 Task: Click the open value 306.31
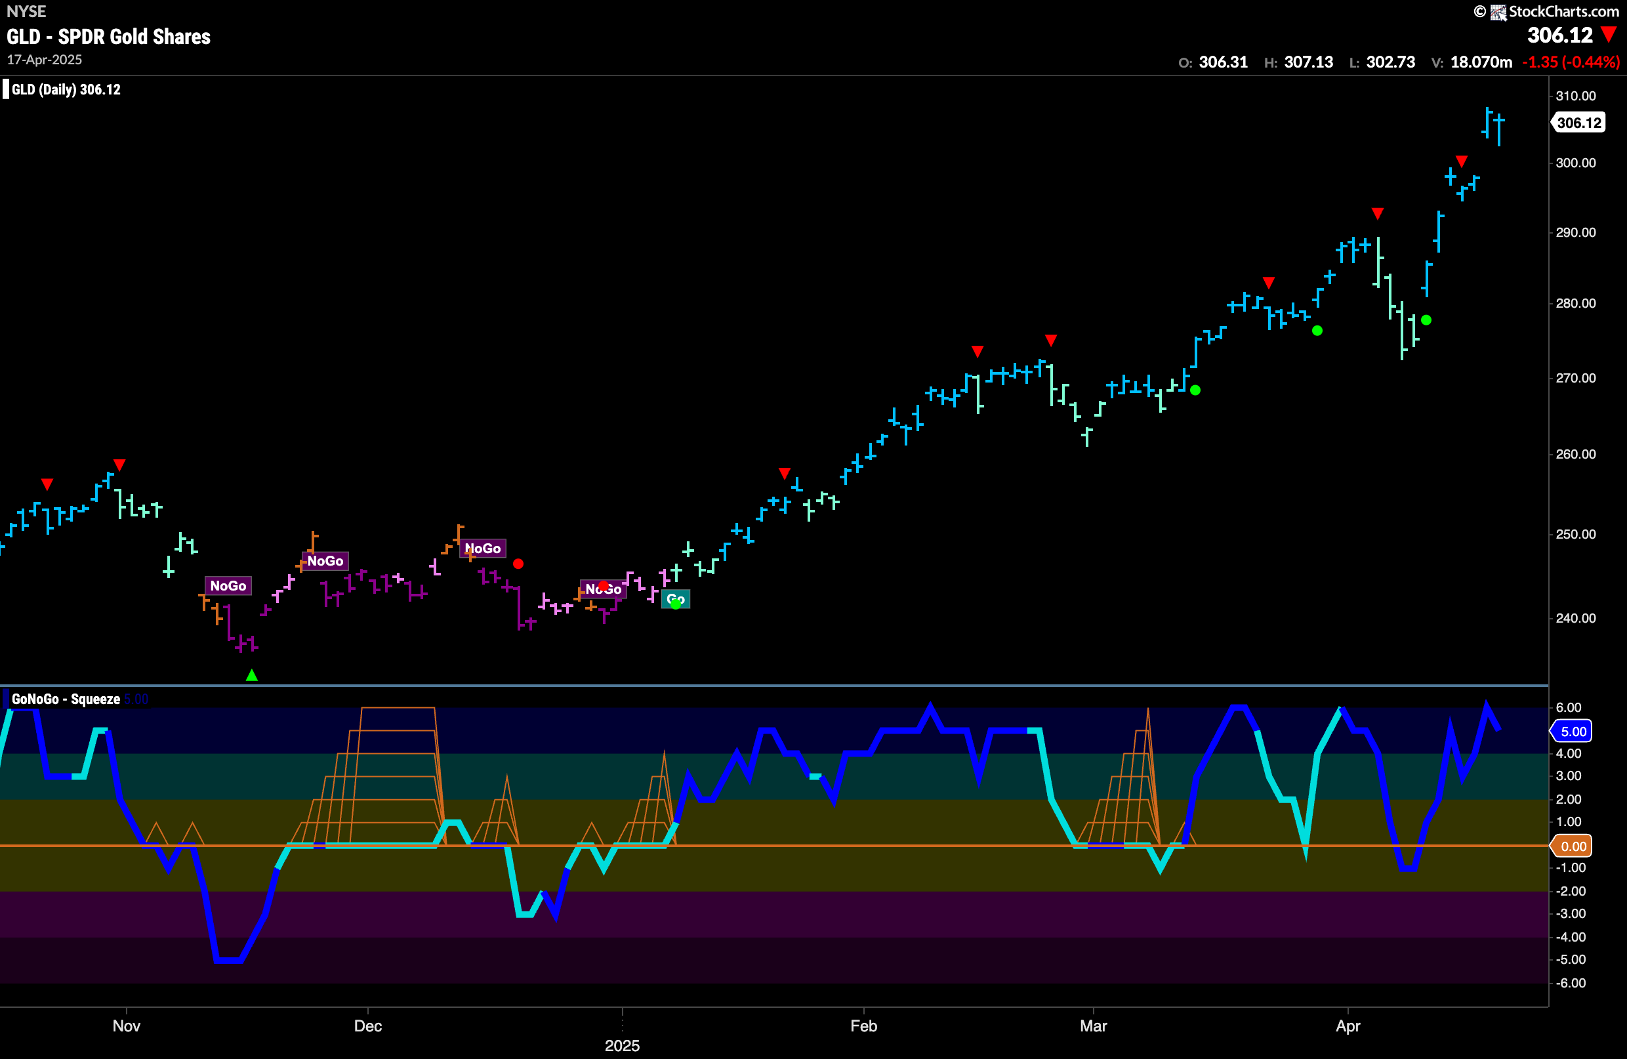[x=1223, y=62]
